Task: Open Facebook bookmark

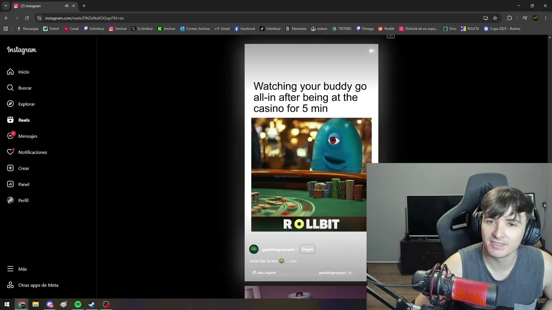Action: point(245,29)
